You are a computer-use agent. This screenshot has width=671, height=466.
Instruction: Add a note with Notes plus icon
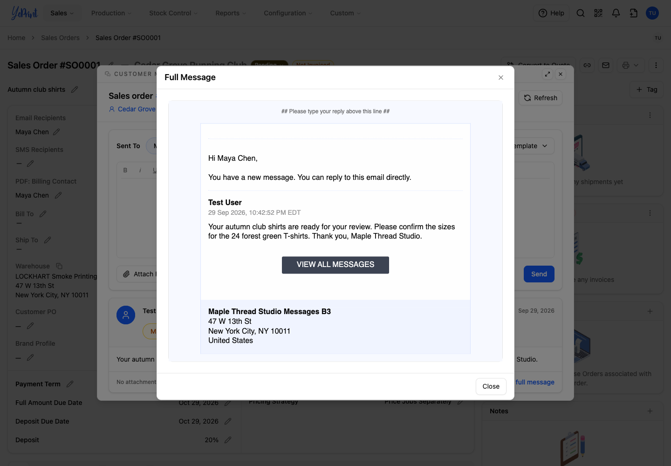[650, 411]
